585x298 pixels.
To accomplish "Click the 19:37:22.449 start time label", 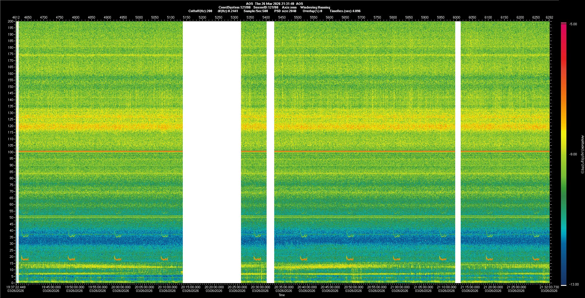I will click(x=16, y=287).
